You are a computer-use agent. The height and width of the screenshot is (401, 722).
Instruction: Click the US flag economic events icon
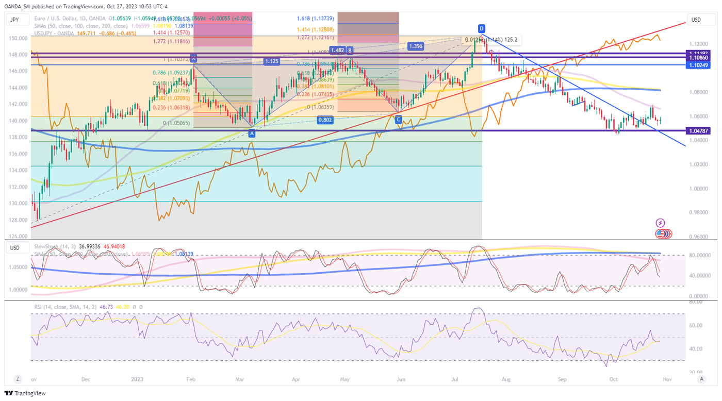(x=661, y=233)
